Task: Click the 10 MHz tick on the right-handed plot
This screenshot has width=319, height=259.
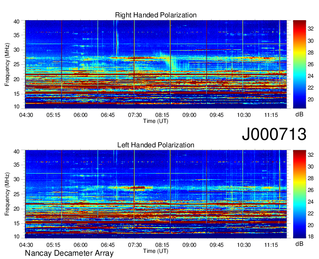Action: (16, 107)
